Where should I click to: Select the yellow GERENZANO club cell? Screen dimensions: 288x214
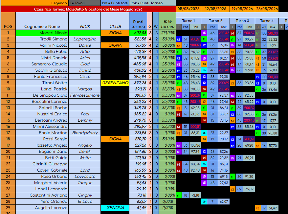[115, 83]
